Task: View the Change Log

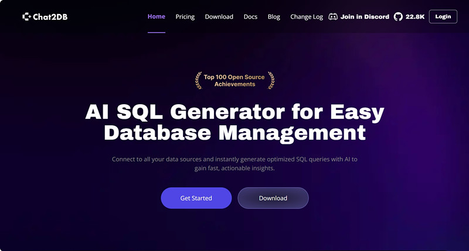Action: click(307, 17)
